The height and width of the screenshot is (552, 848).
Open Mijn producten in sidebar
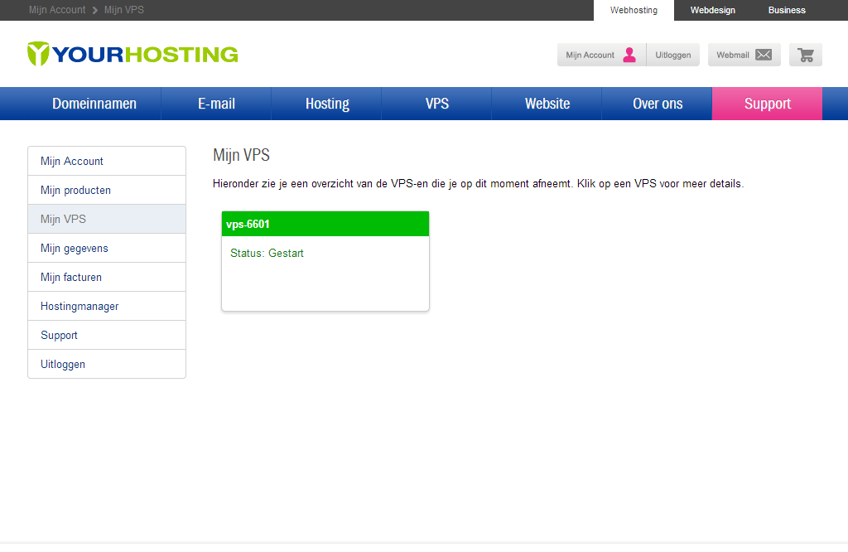(x=75, y=190)
